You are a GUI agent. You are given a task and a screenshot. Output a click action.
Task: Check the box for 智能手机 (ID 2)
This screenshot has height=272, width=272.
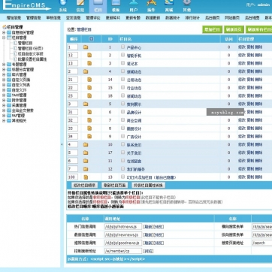122,55
